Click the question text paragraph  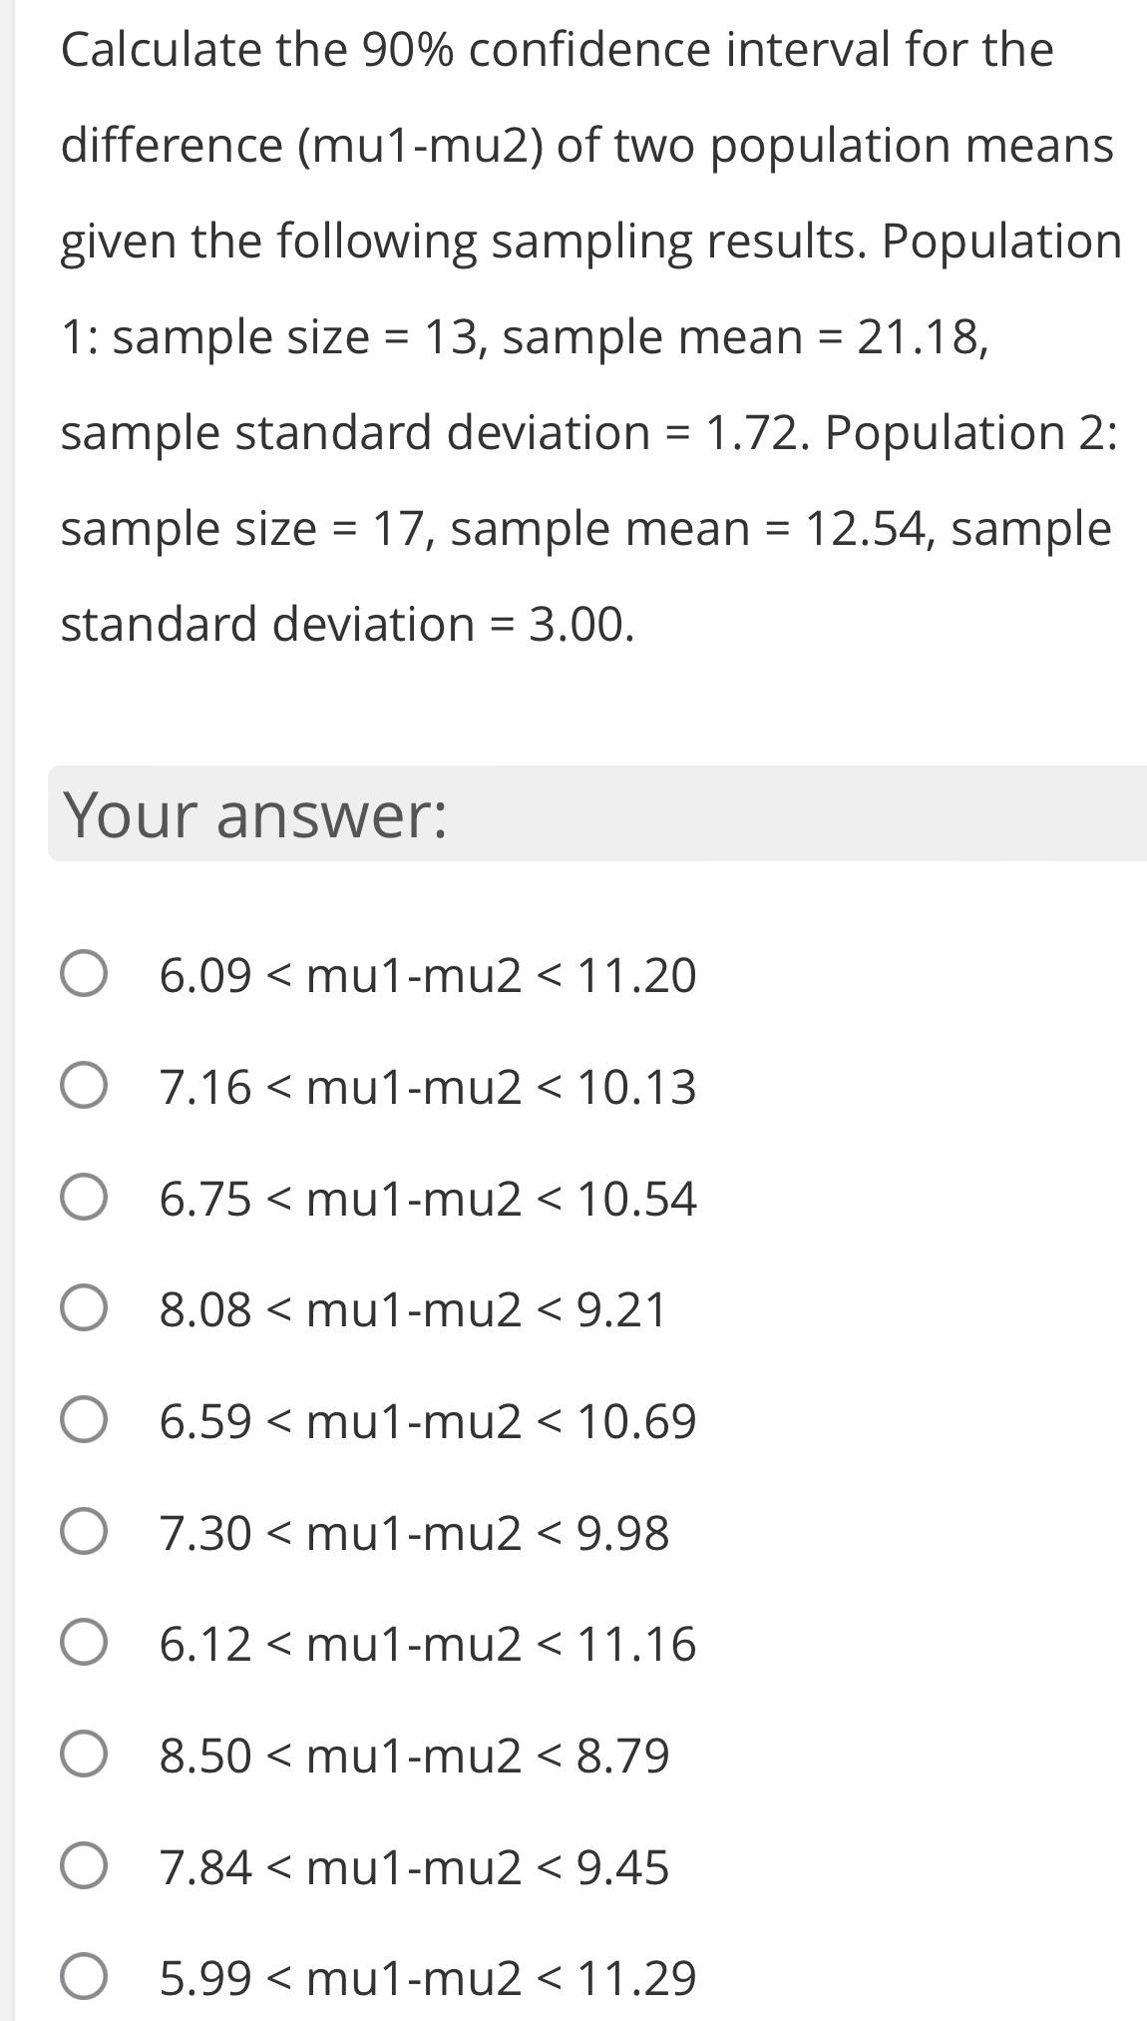pyautogui.click(x=588, y=334)
